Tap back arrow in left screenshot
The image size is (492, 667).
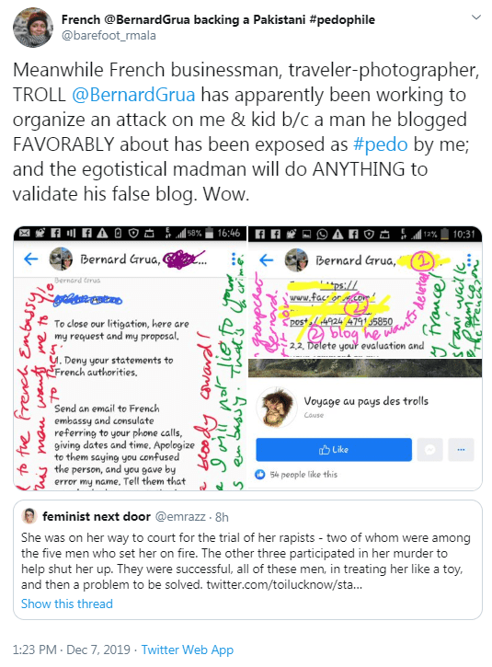coord(30,259)
